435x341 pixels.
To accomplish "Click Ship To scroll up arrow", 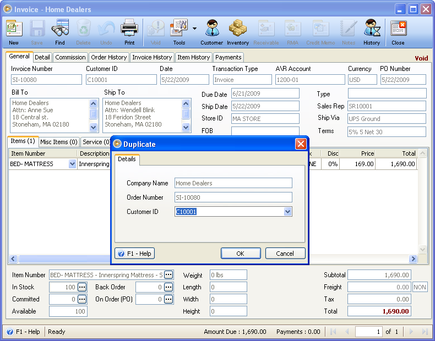I will (x=186, y=104).
